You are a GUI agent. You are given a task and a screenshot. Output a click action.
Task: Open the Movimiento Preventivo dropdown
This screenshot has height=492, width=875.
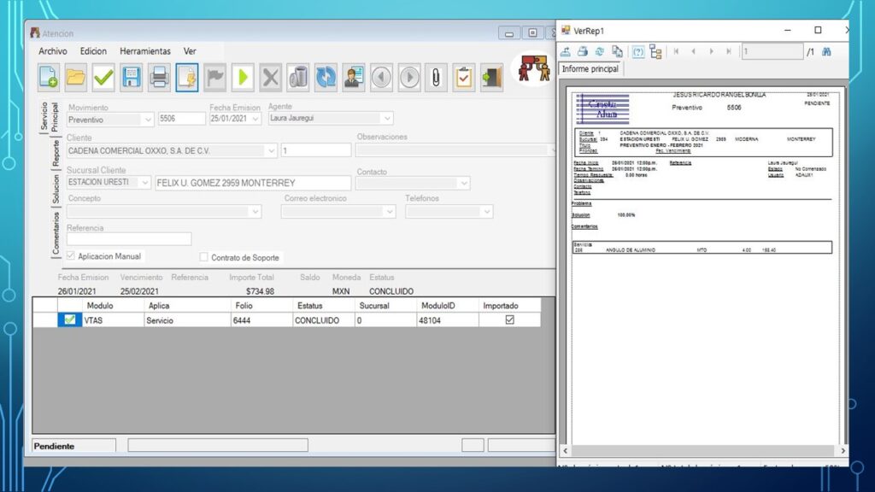point(148,119)
